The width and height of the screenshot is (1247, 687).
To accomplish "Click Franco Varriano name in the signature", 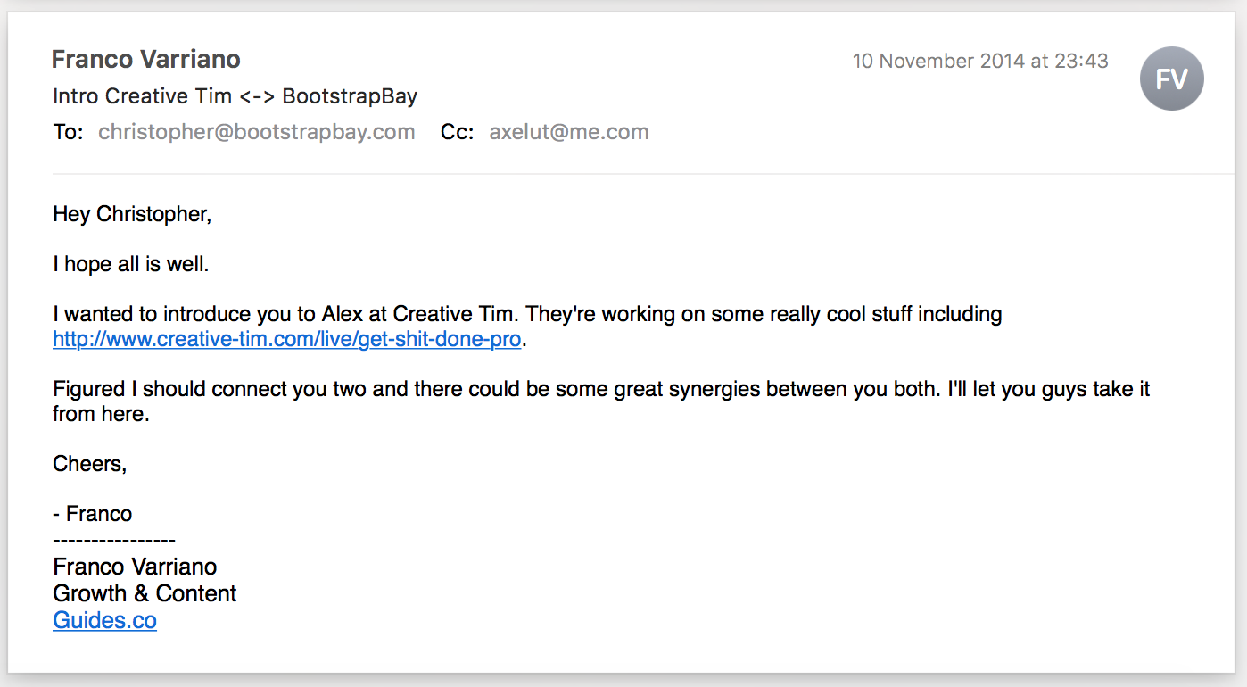I will [x=135, y=567].
